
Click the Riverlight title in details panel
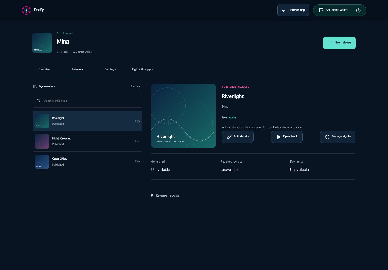pyautogui.click(x=233, y=96)
